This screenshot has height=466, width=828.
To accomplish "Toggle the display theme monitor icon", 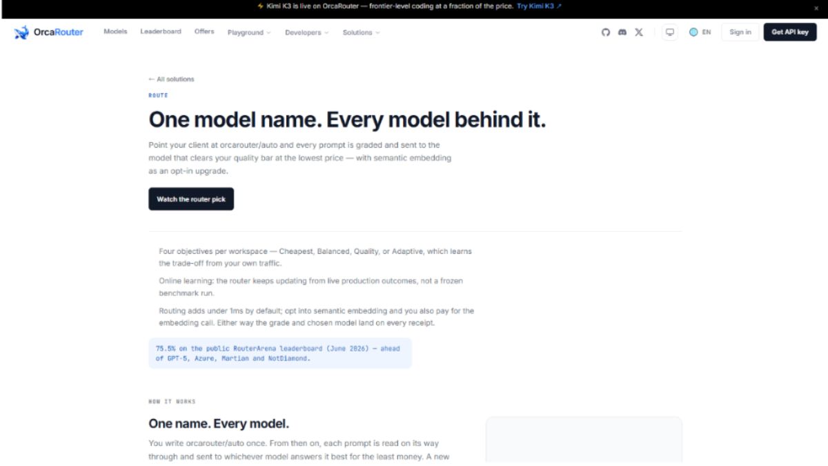I will point(669,32).
